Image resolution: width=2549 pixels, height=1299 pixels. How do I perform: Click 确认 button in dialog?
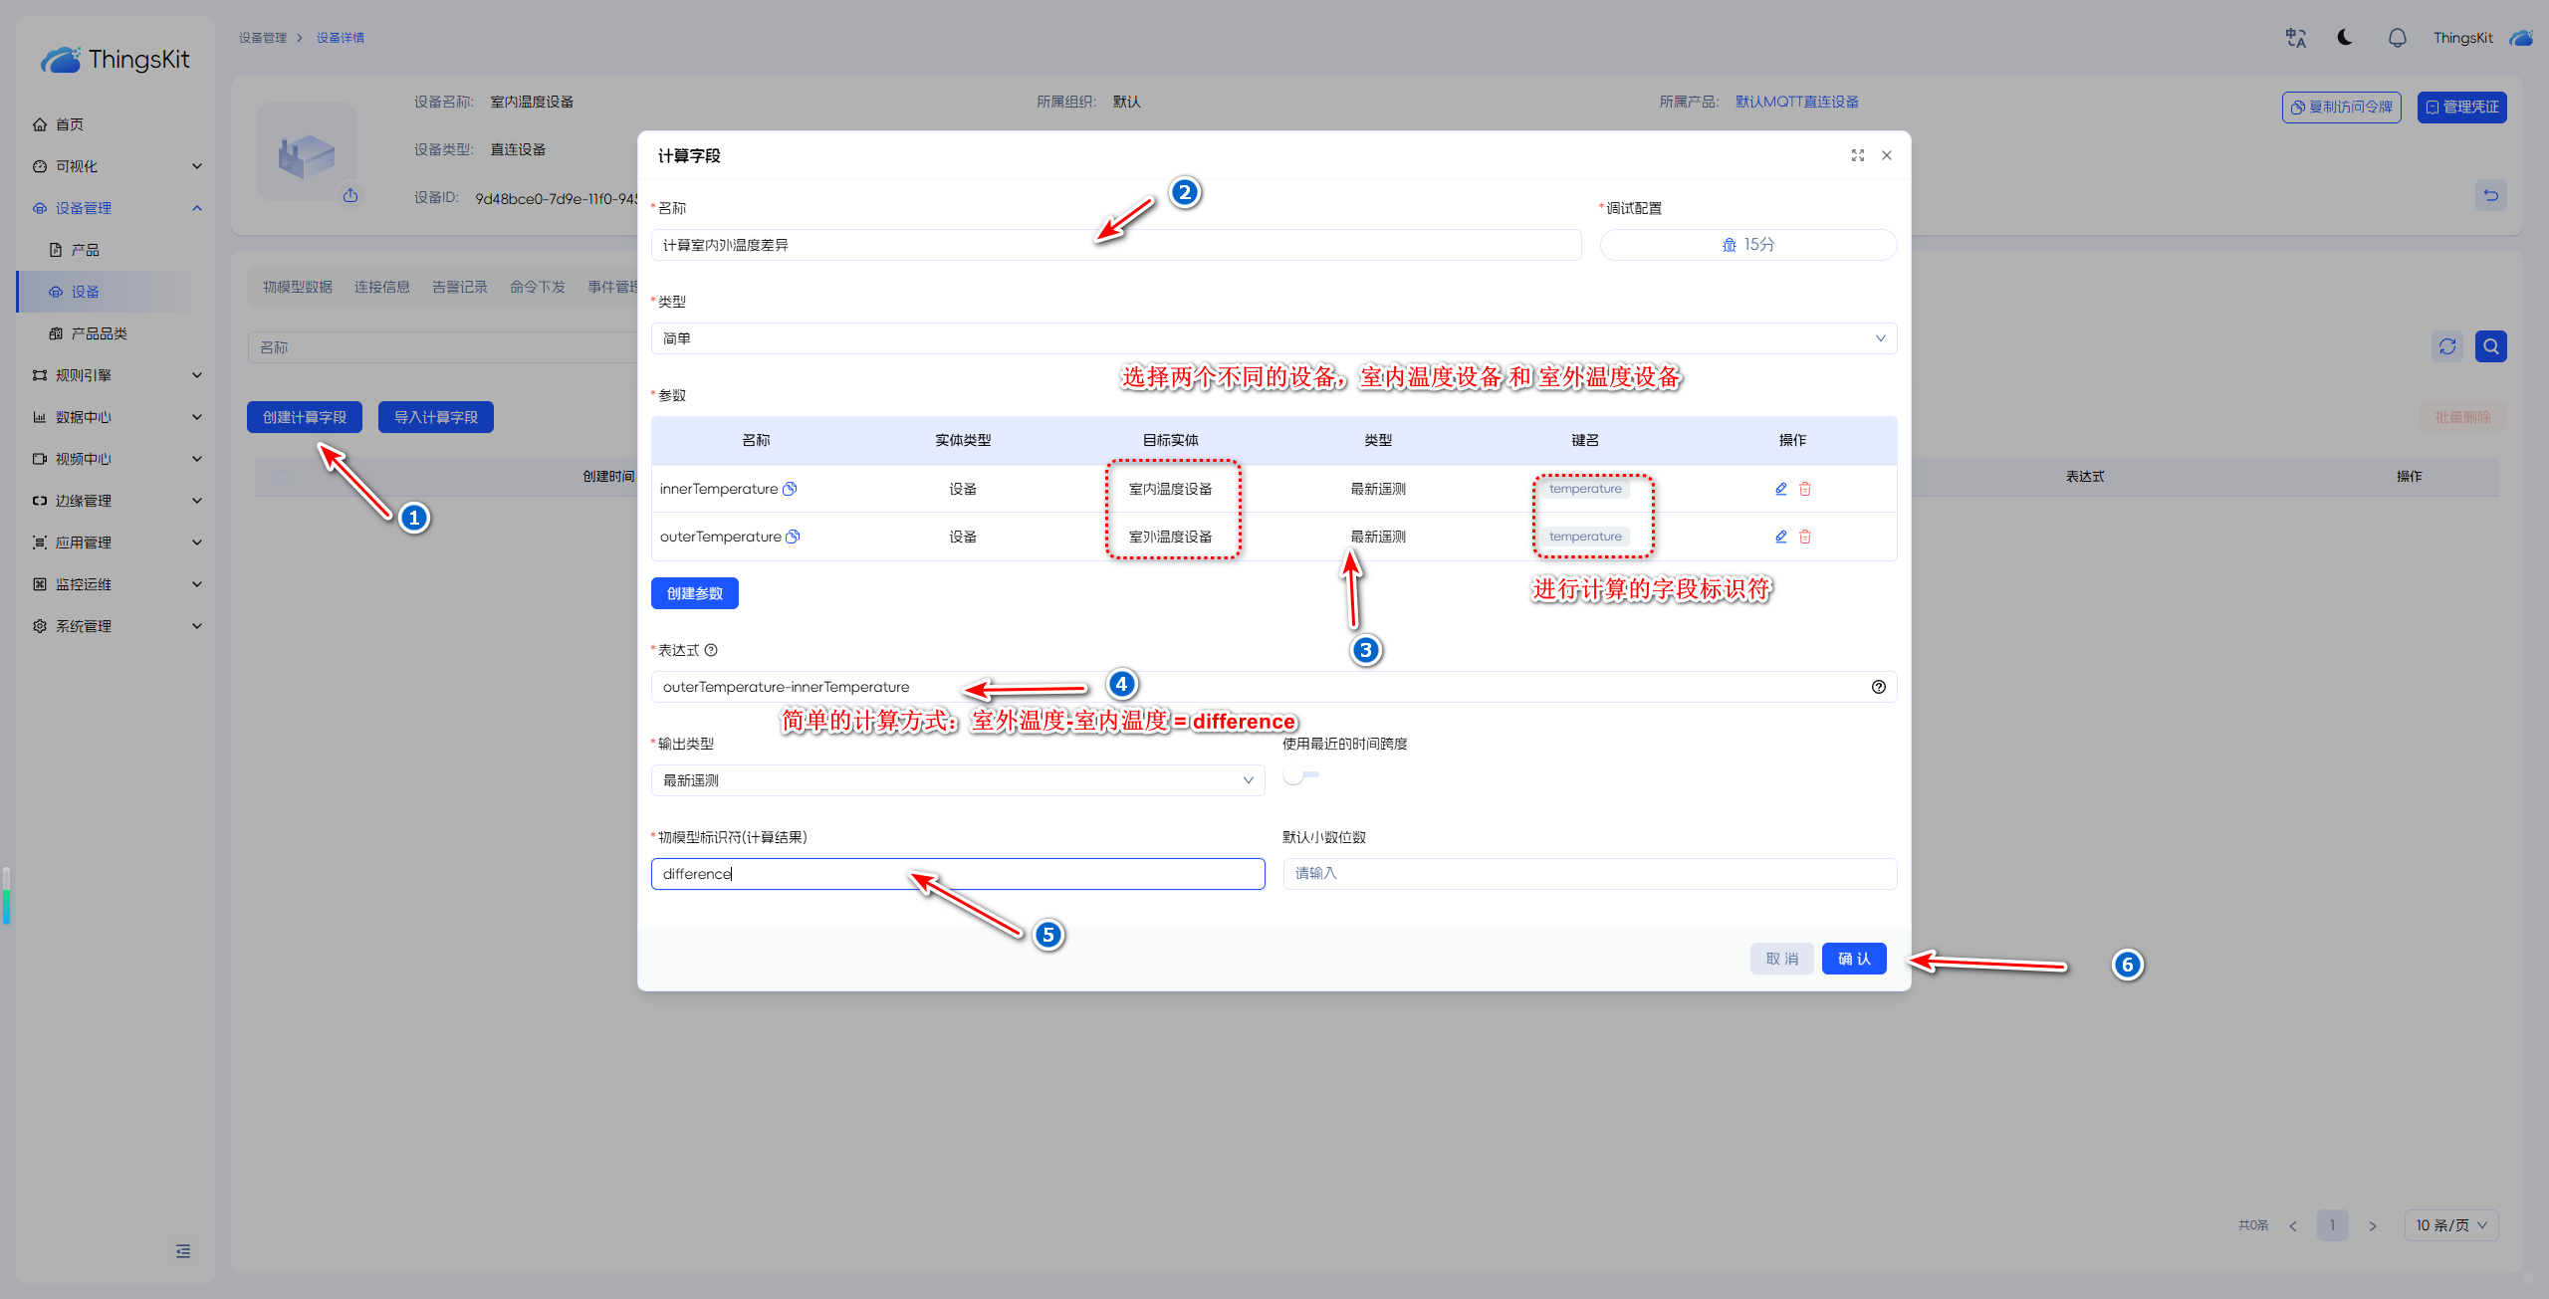coord(1853,959)
